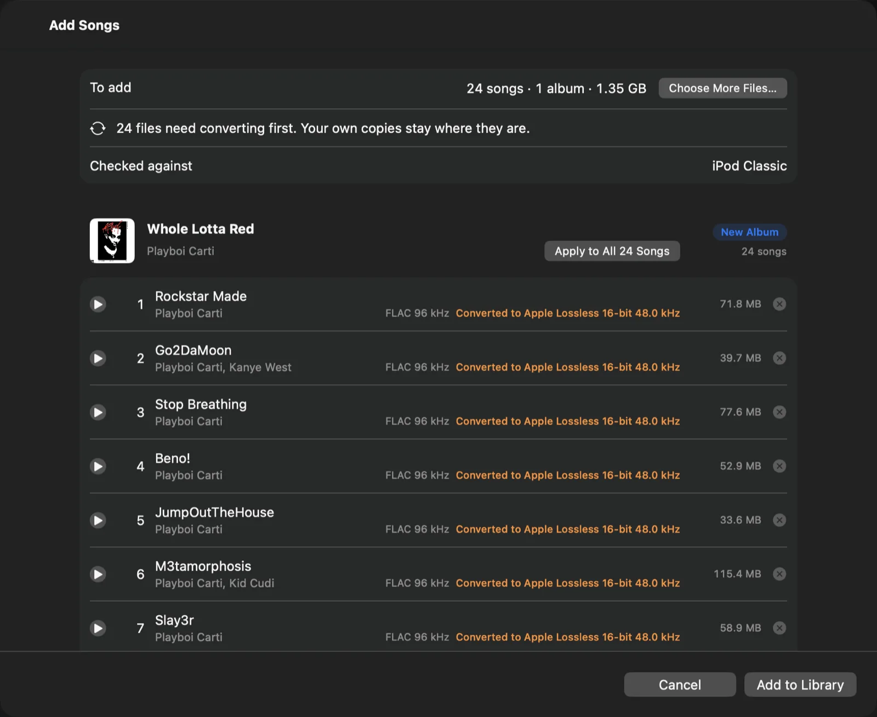Viewport: 877px width, 717px height.
Task: Select the iPod Classic device label
Action: coord(749,166)
